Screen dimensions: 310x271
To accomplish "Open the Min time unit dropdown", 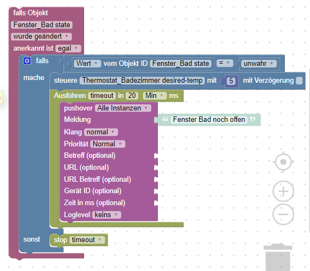I will [155, 96].
